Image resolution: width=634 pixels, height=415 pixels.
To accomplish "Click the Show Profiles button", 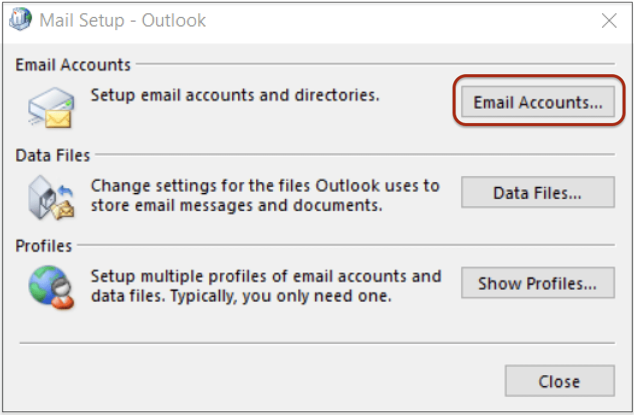I will [537, 283].
